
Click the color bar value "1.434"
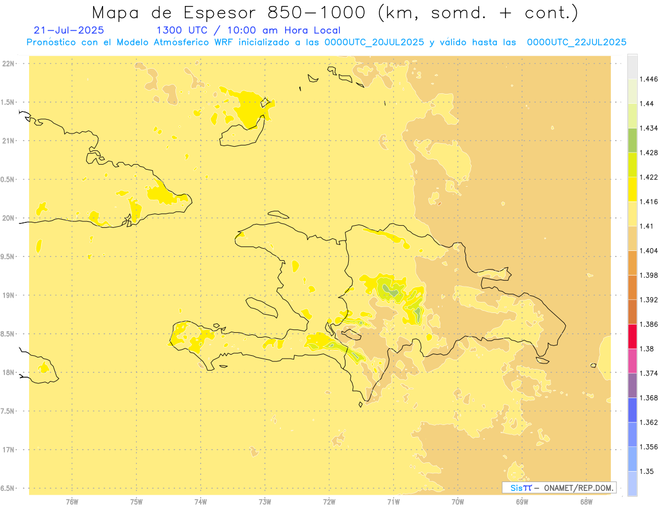650,128
